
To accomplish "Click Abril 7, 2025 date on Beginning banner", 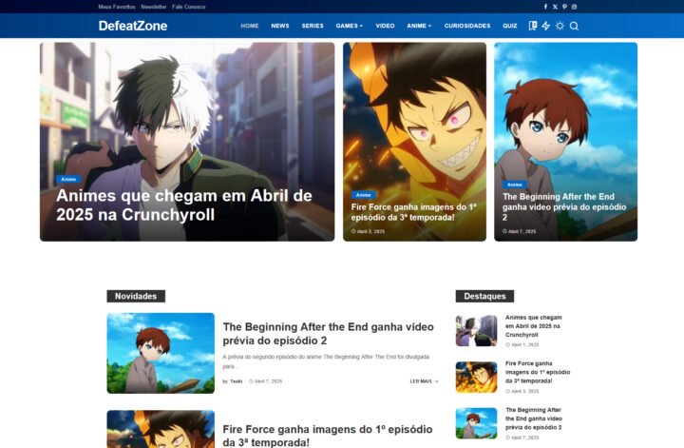I will click(x=519, y=231).
